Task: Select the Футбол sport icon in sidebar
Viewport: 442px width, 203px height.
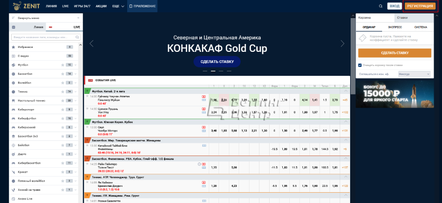Action: pyautogui.click(x=13, y=65)
